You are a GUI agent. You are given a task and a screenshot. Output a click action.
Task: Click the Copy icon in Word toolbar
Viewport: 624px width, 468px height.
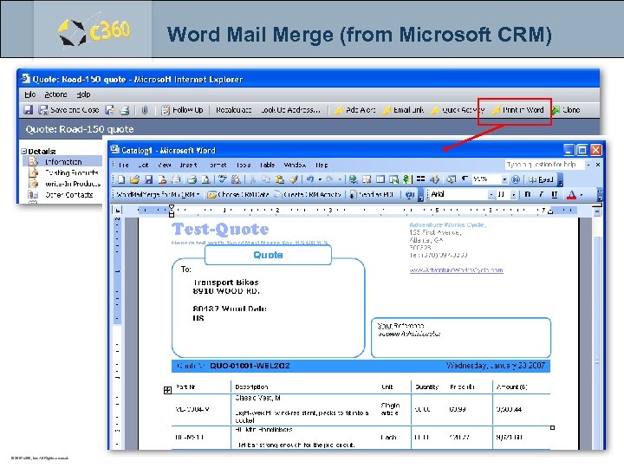coord(266,180)
